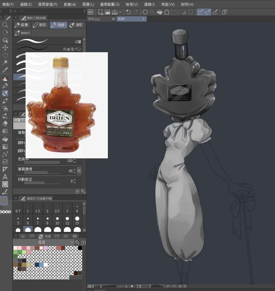Toggle snap to special ruler
This screenshot has width=275, height=291.
click(x=207, y=12)
